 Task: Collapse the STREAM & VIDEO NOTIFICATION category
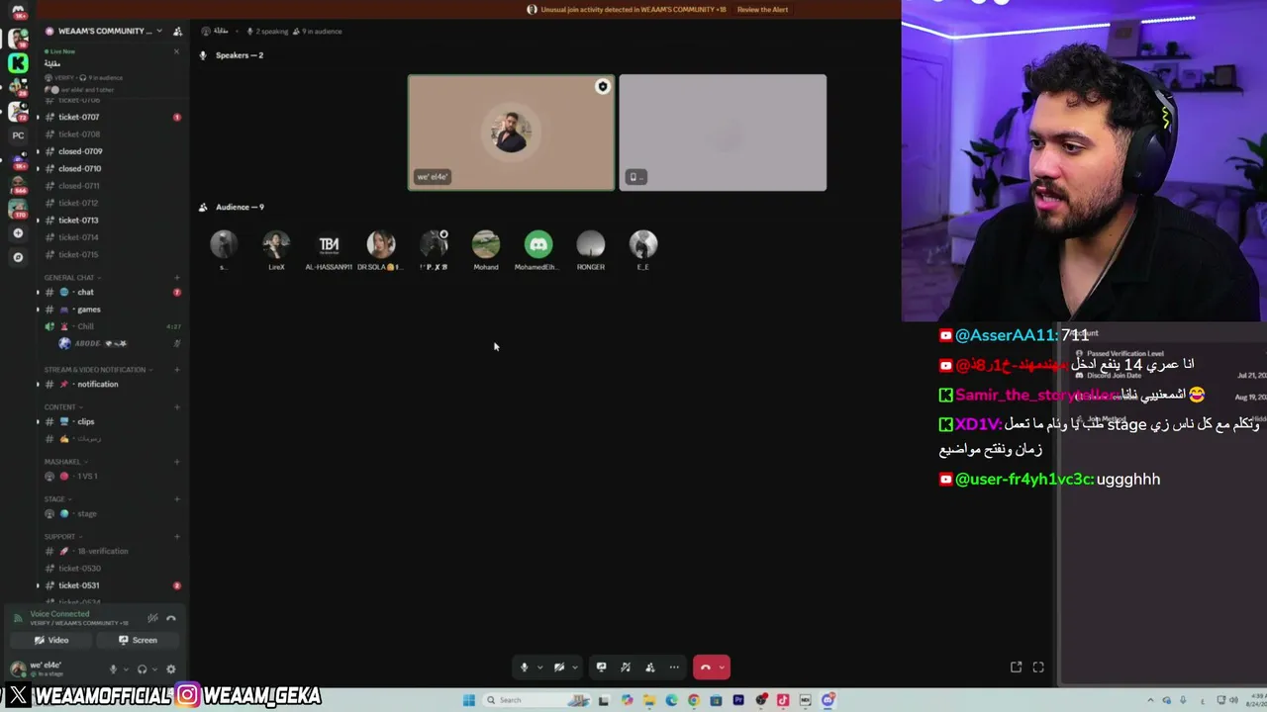[x=98, y=370]
